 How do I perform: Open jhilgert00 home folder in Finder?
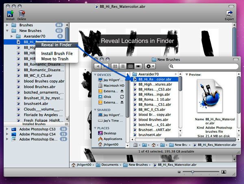[108, 144]
